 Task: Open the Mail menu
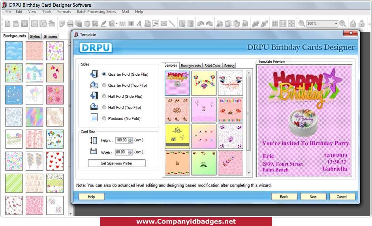125,11
